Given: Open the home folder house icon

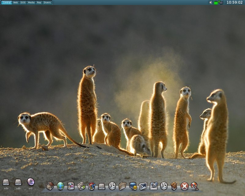Looking at the screenshot, I should [50, 186].
